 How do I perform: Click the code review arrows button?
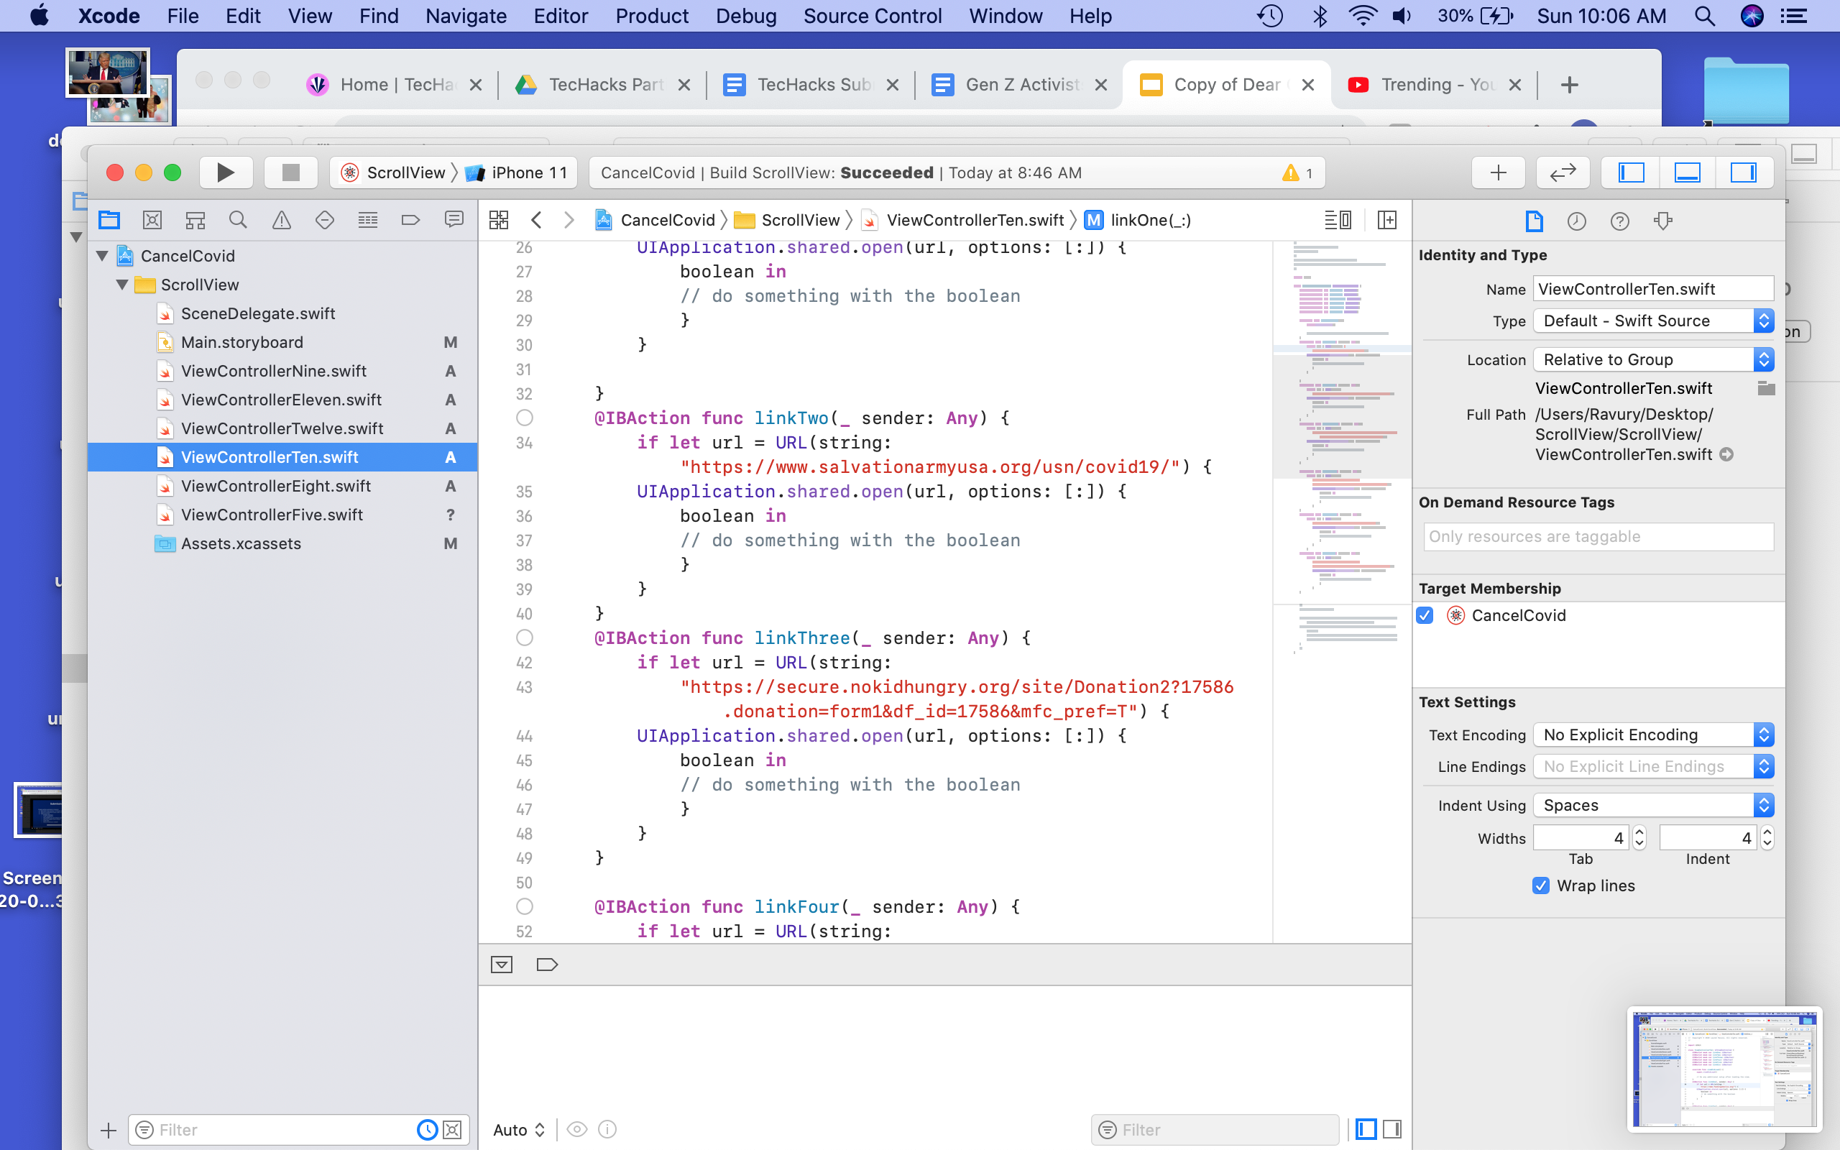[x=1562, y=172]
